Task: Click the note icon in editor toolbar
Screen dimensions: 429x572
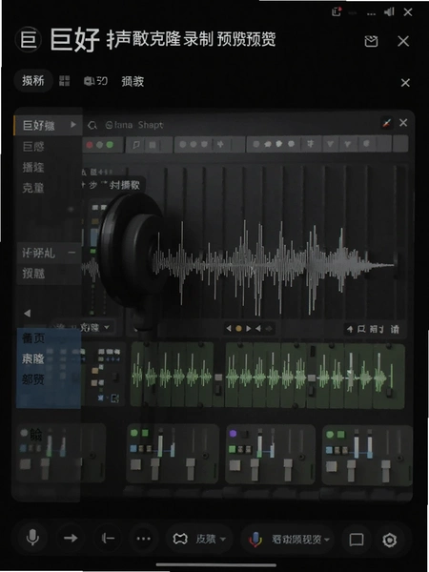Action: [136, 145]
